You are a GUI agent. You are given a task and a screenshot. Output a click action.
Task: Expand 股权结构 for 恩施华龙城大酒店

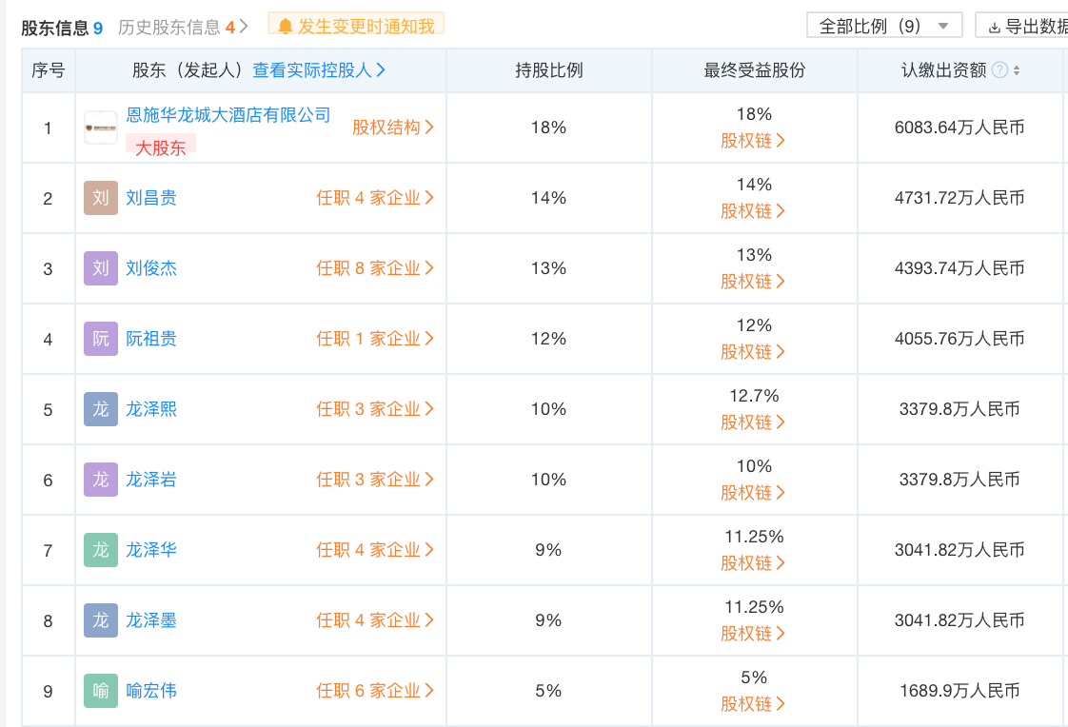coord(393,128)
